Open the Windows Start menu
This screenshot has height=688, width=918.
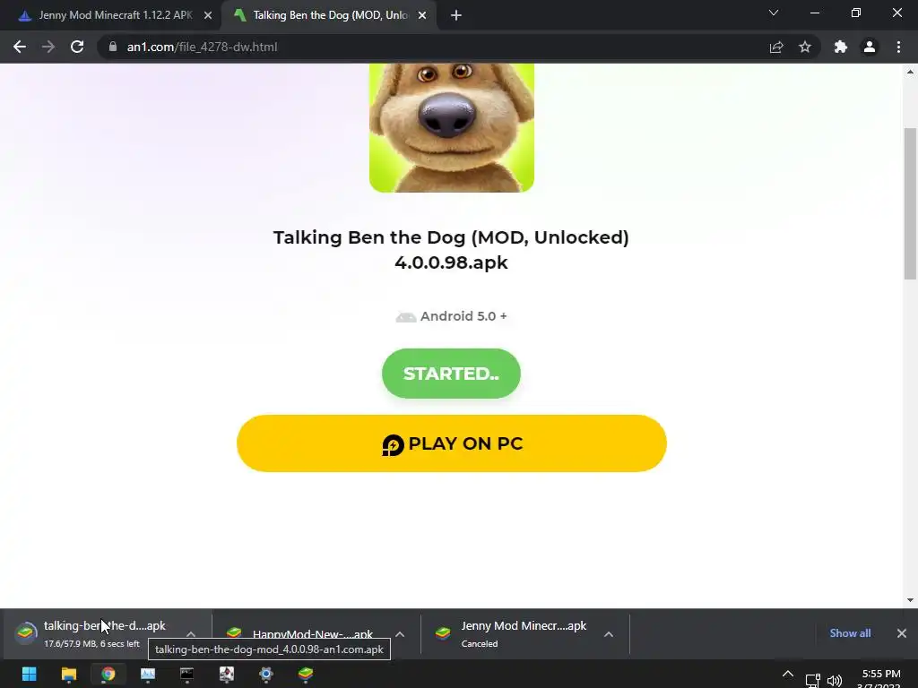coord(29,674)
